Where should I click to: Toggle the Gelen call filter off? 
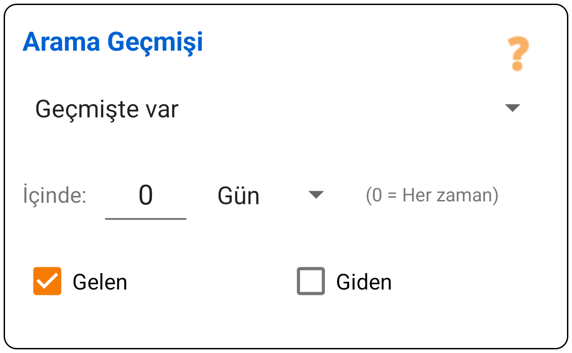[x=47, y=282]
